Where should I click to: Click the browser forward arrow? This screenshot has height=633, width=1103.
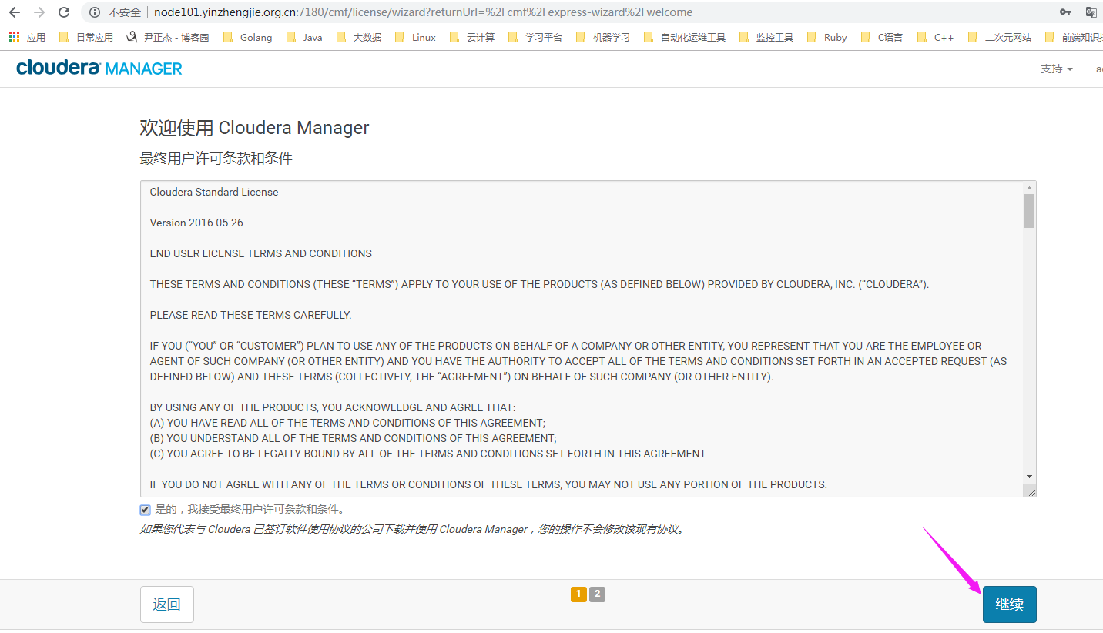coord(39,12)
